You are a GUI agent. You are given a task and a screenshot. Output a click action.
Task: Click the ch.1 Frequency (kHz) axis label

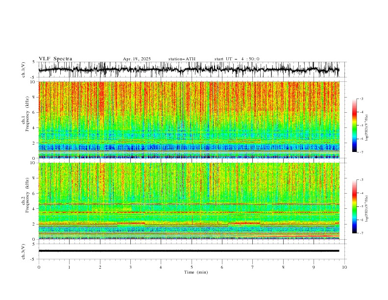(26, 114)
